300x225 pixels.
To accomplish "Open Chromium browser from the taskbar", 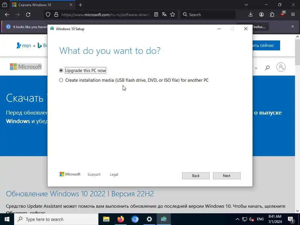I will 135,219.
